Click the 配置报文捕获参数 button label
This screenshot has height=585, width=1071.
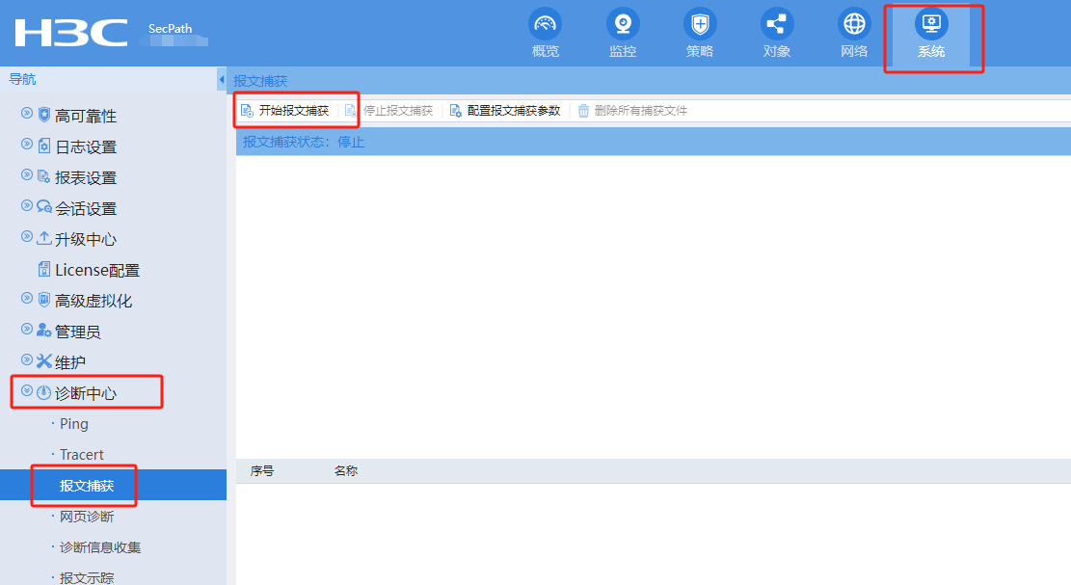(x=514, y=111)
